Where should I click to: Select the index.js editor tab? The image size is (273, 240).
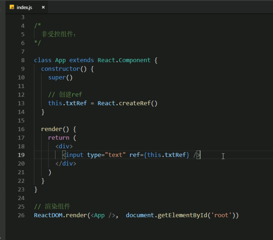(x=27, y=7)
